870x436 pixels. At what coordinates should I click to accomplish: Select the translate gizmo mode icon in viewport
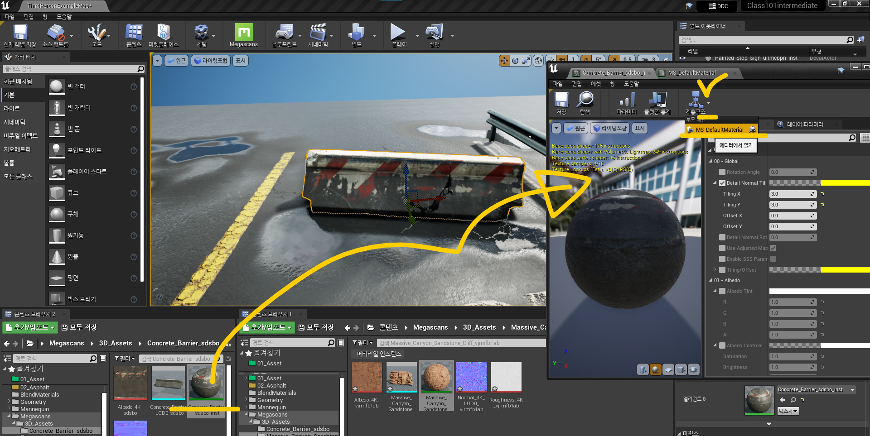[504, 61]
